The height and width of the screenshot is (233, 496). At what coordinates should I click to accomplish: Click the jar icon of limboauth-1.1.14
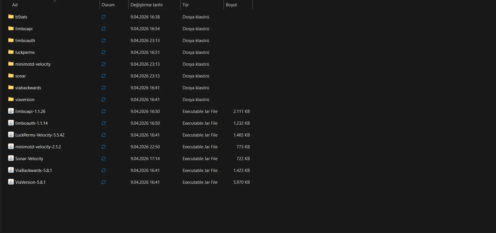11,123
